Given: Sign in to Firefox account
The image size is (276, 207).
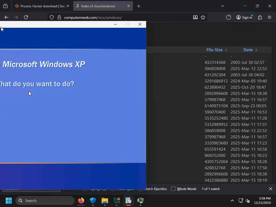Looking at the screenshot, I should point(244,17).
